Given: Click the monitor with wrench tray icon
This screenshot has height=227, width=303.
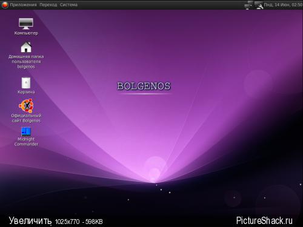Looking at the screenshot, I should 259,5.
